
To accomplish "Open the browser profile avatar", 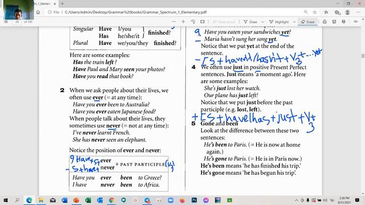I will (x=347, y=12).
